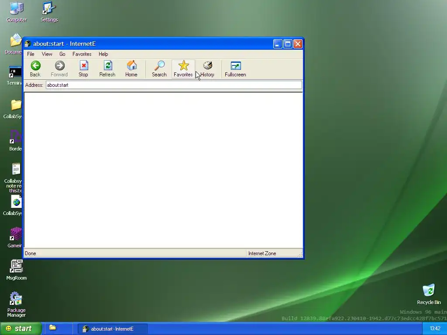This screenshot has width=447, height=335.
Task: Select the Borde desktop shortcut icon
Action: pos(15,140)
